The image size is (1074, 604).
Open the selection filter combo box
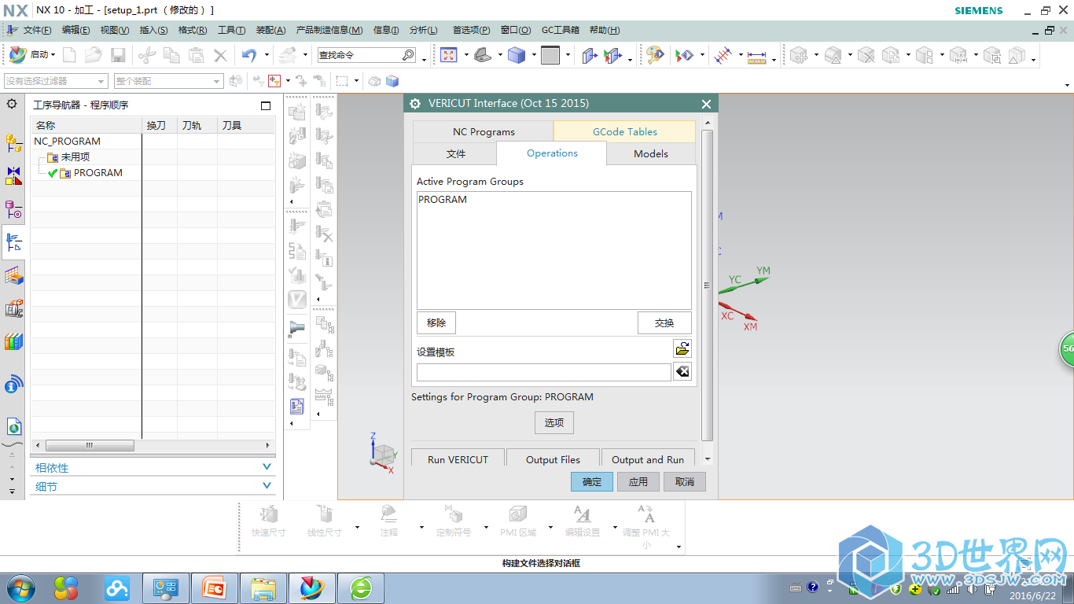55,81
